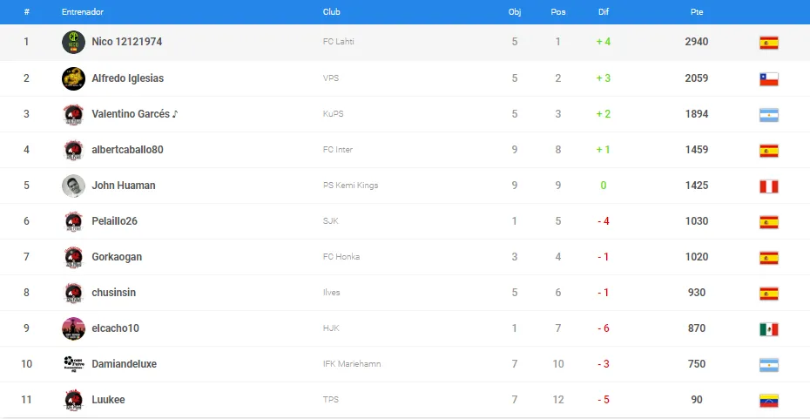Click Gorkaogan's avatar badge
Viewport: 810px width, 419px height.
click(x=73, y=257)
